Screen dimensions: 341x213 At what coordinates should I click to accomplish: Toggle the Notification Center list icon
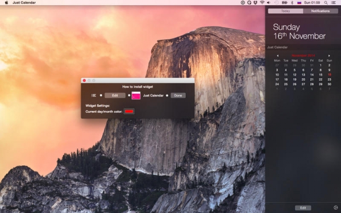333,3
